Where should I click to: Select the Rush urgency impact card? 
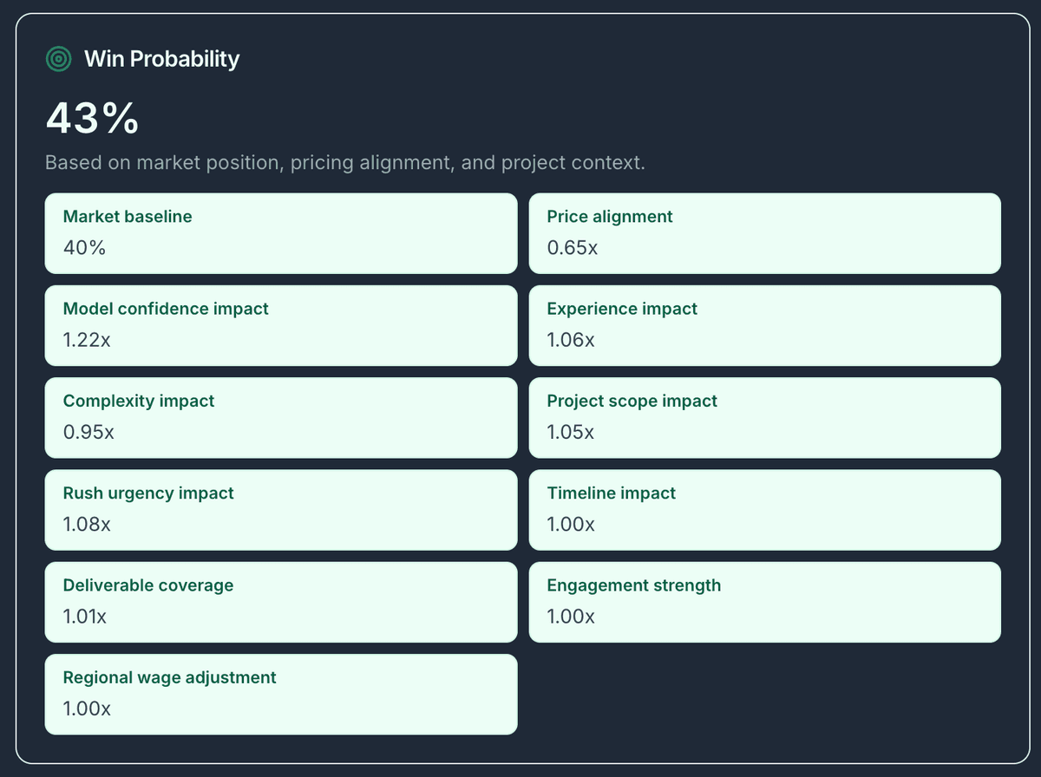(280, 509)
